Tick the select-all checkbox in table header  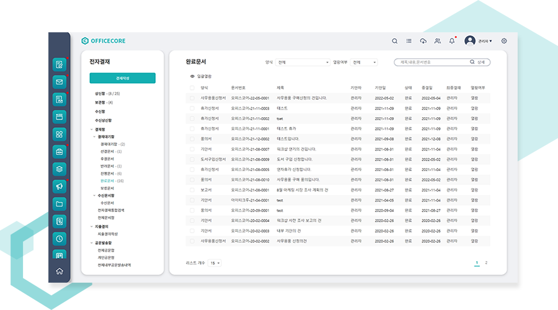click(x=192, y=88)
